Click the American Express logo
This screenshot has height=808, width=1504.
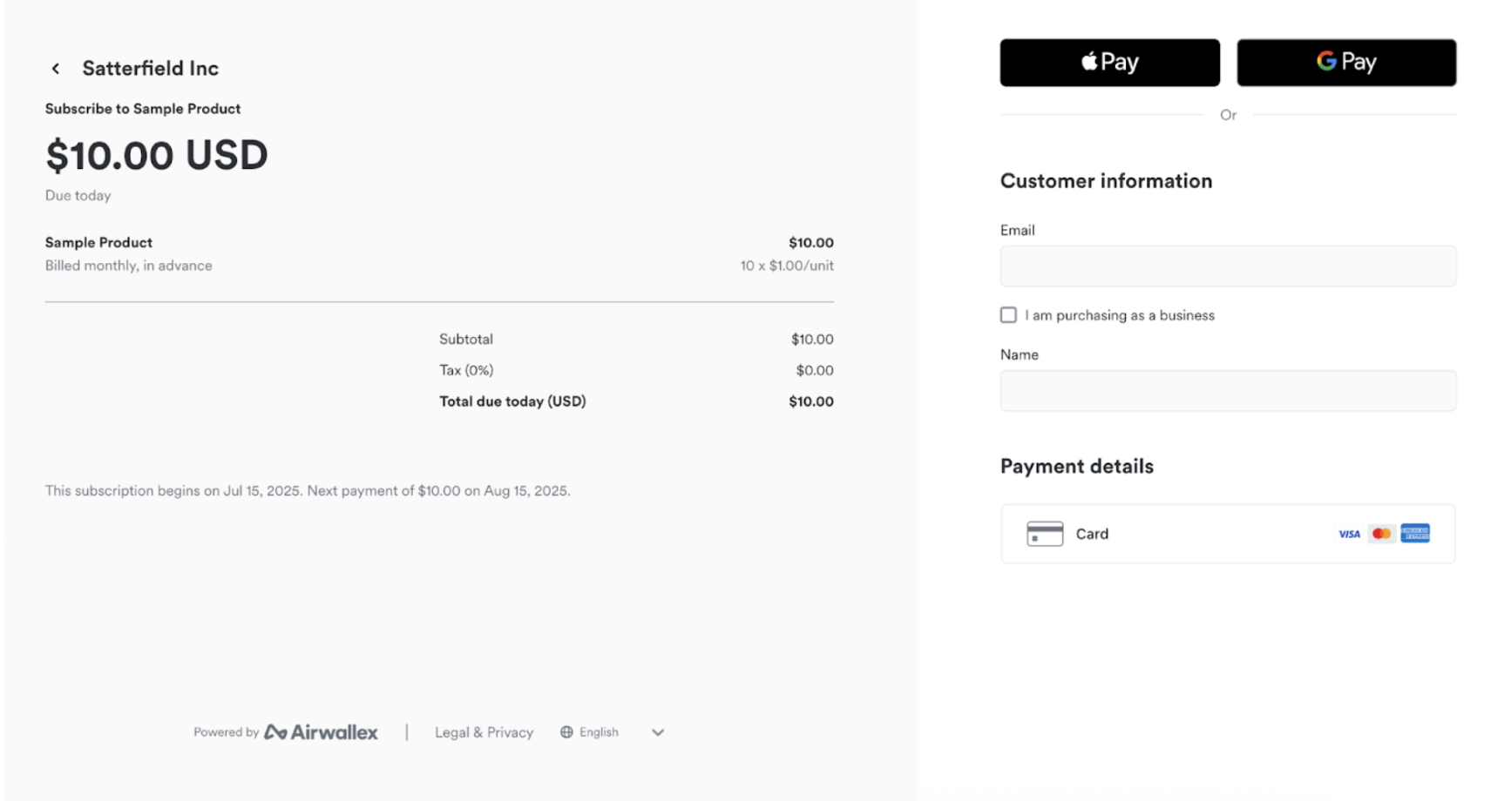click(x=1415, y=534)
